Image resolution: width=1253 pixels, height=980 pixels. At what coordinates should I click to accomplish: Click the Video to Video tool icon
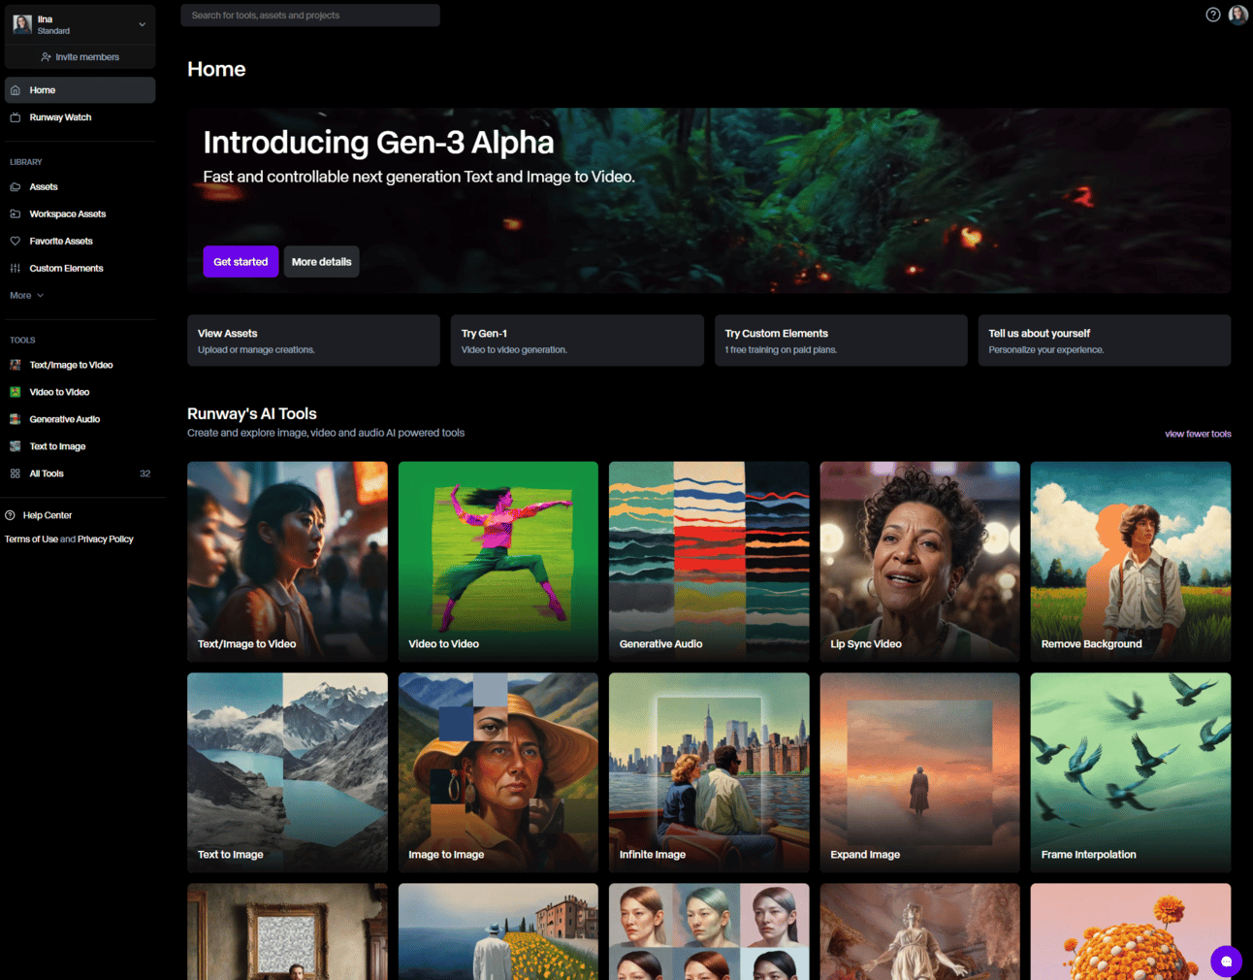coord(16,392)
